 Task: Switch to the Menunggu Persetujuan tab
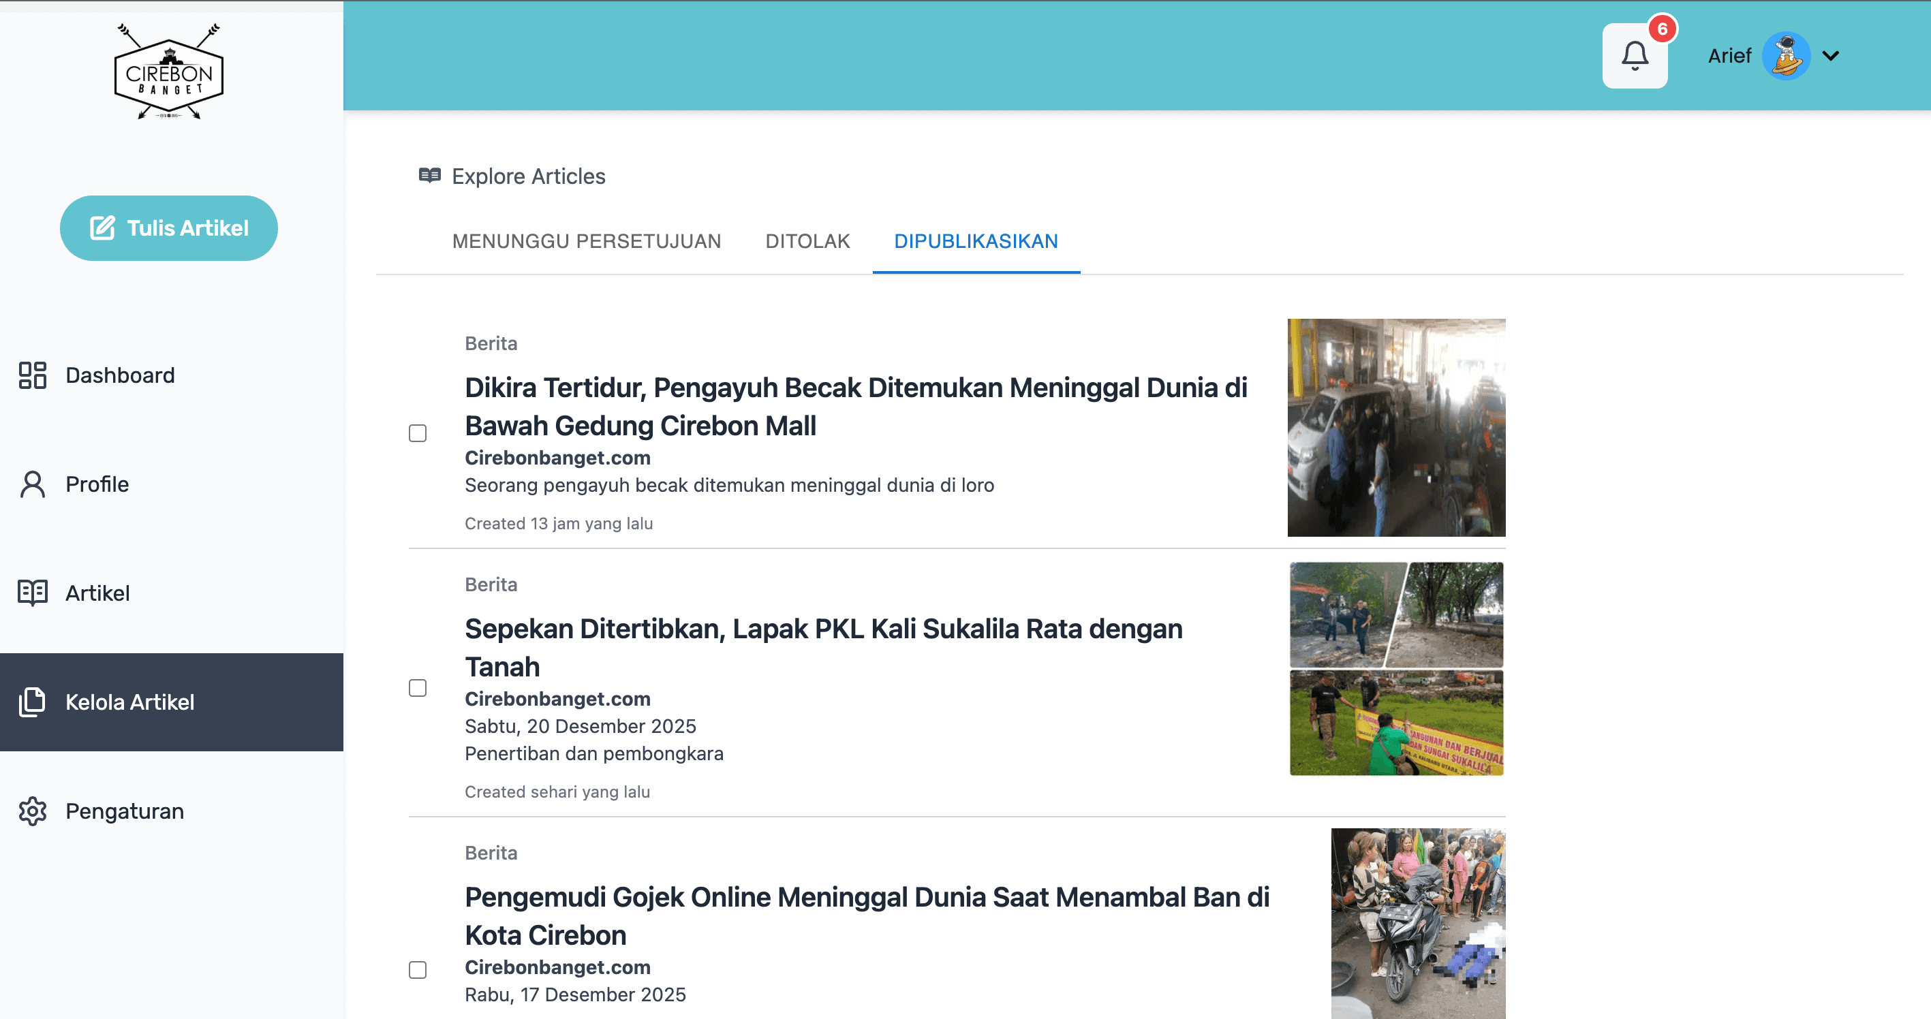(x=586, y=241)
